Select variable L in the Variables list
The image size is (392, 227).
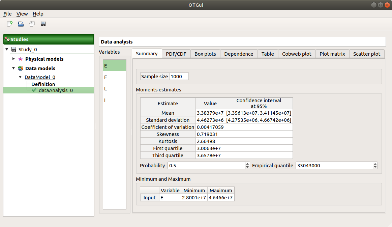105,89
